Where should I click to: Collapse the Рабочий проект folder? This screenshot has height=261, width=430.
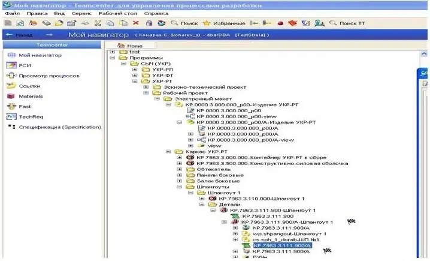146,93
